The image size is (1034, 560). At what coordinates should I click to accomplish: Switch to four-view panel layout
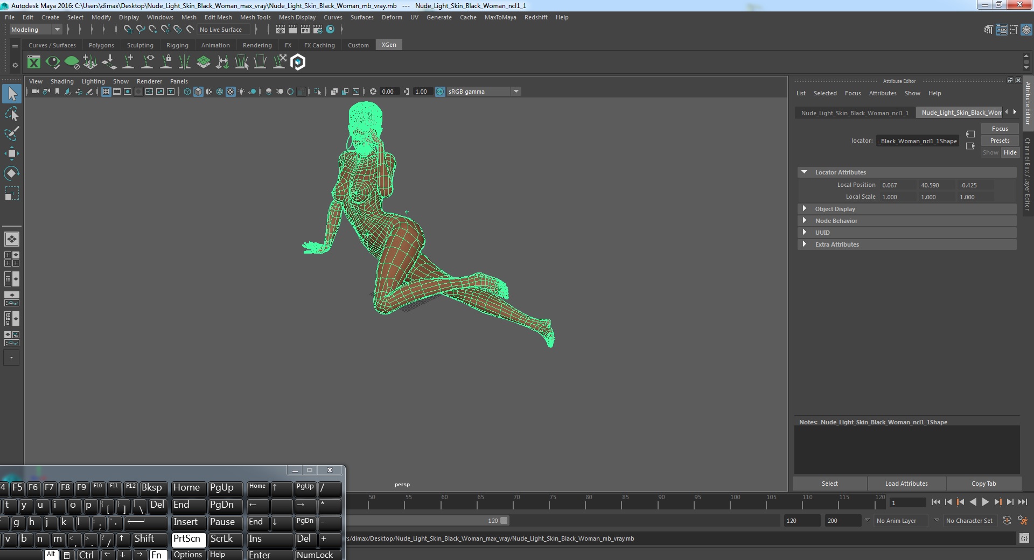tap(11, 259)
